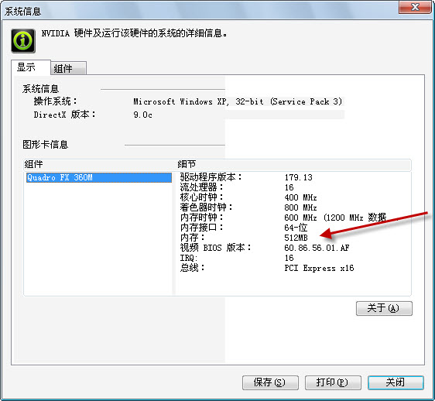435x401 pixels.
Task: Click the DirectX version 9.0c value
Action: [x=142, y=115]
